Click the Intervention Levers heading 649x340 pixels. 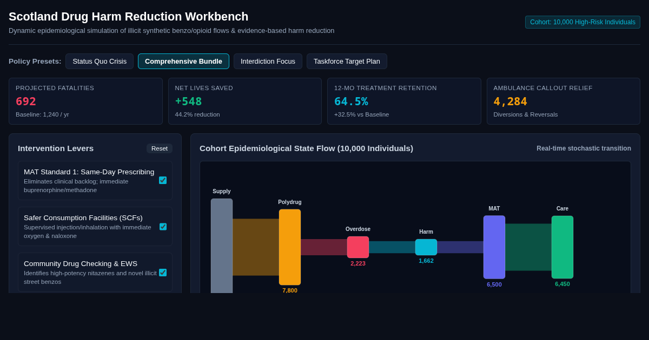click(56, 148)
